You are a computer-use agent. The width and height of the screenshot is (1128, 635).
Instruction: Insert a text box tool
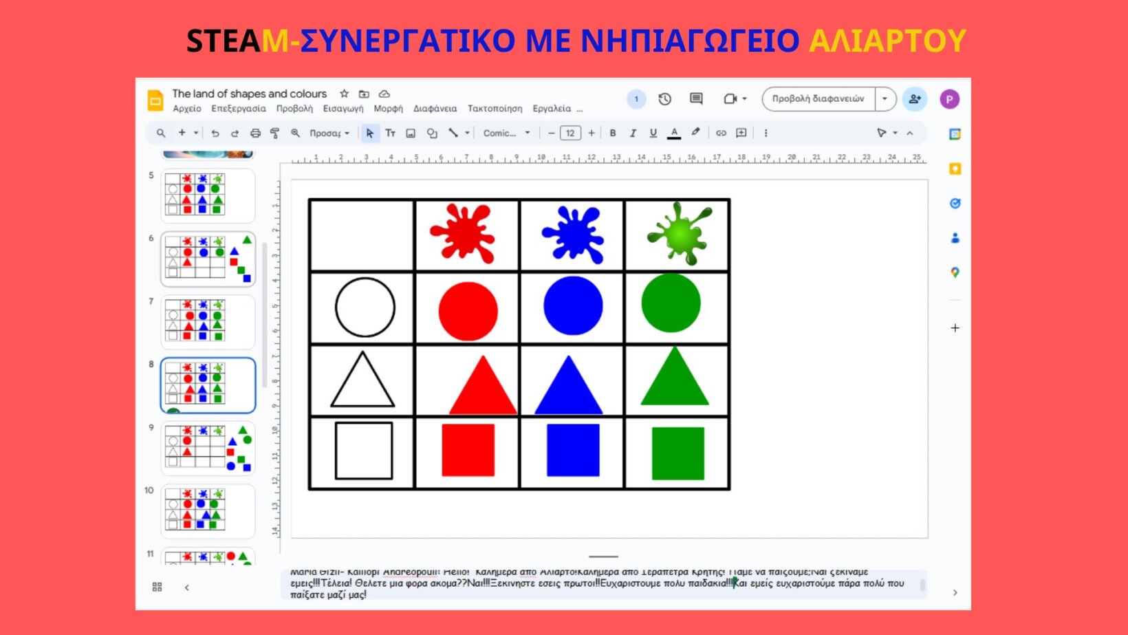(390, 133)
